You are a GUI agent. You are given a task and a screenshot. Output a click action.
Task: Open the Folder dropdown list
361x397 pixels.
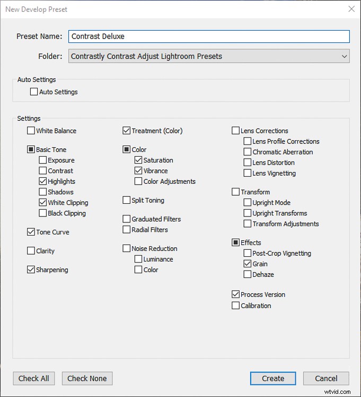pyautogui.click(x=209, y=56)
